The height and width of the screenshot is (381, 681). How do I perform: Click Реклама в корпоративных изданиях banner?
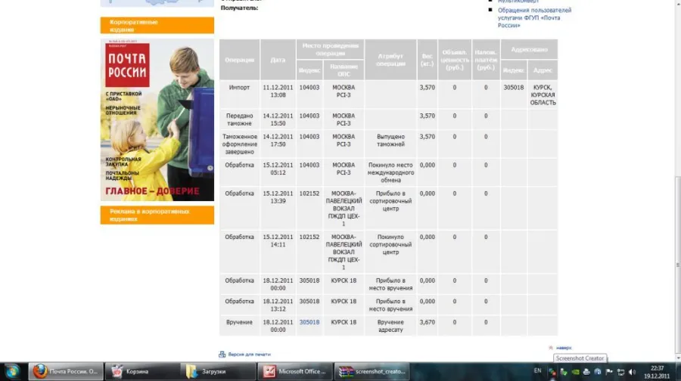157,215
